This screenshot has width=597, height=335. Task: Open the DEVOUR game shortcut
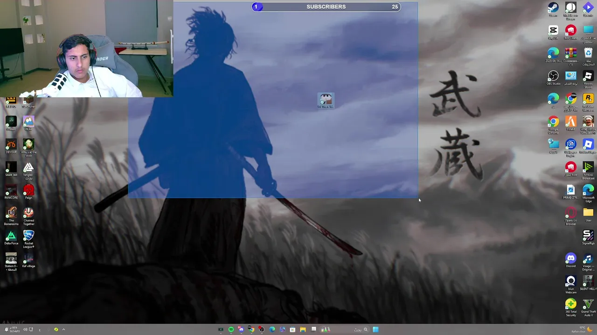click(11, 147)
